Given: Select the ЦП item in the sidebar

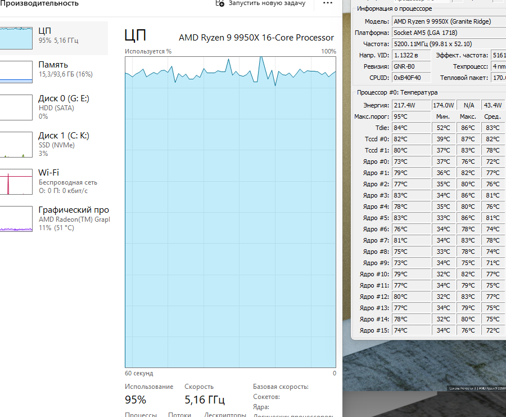Looking at the screenshot, I should click(53, 35).
